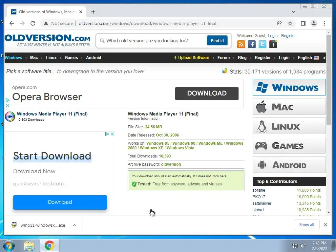Click the Find It! button

click(x=217, y=40)
